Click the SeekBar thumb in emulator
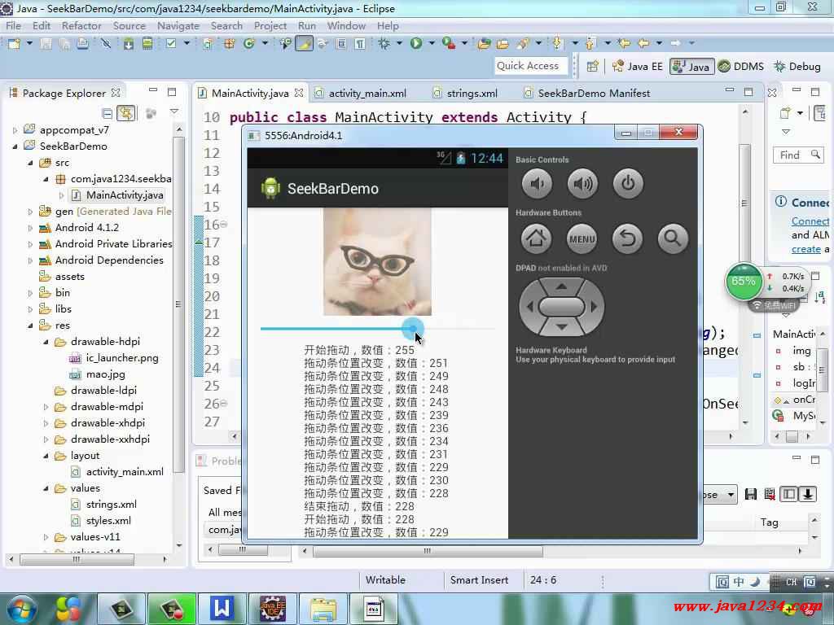 click(413, 329)
